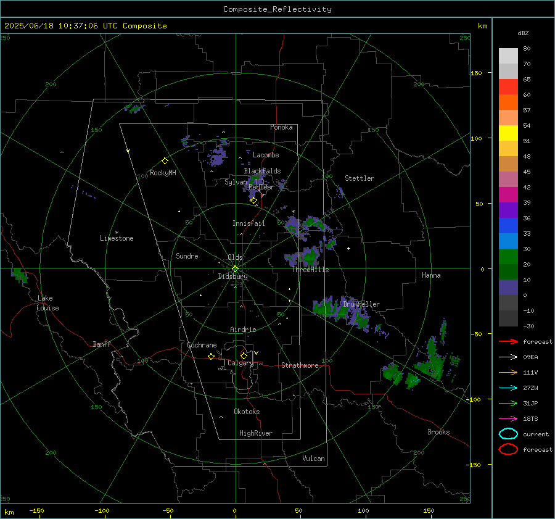
Task: Pick the royal blue 33–36 dBZ swatch
Action: point(508,225)
